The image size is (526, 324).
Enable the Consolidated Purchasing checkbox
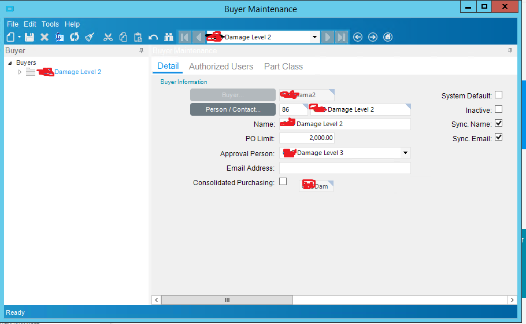[283, 182]
